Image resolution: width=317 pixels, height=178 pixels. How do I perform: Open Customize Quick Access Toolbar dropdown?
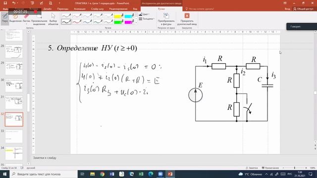[x=59, y=3]
